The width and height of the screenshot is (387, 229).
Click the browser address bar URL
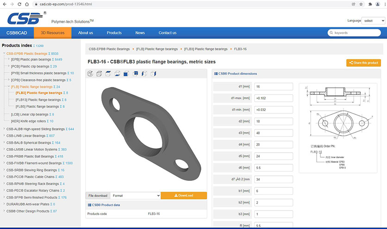pyautogui.click(x=66, y=4)
